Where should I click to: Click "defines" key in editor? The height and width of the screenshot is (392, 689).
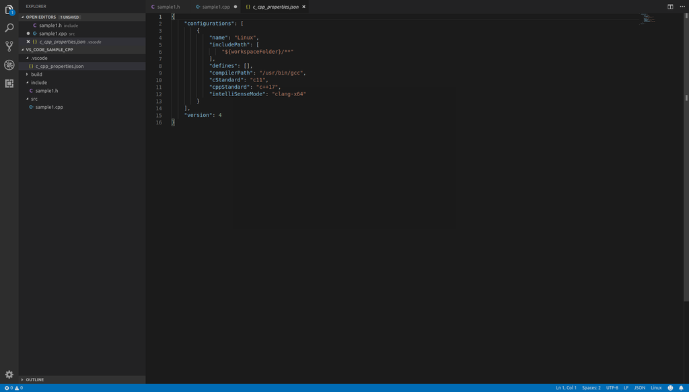pyautogui.click(x=223, y=66)
